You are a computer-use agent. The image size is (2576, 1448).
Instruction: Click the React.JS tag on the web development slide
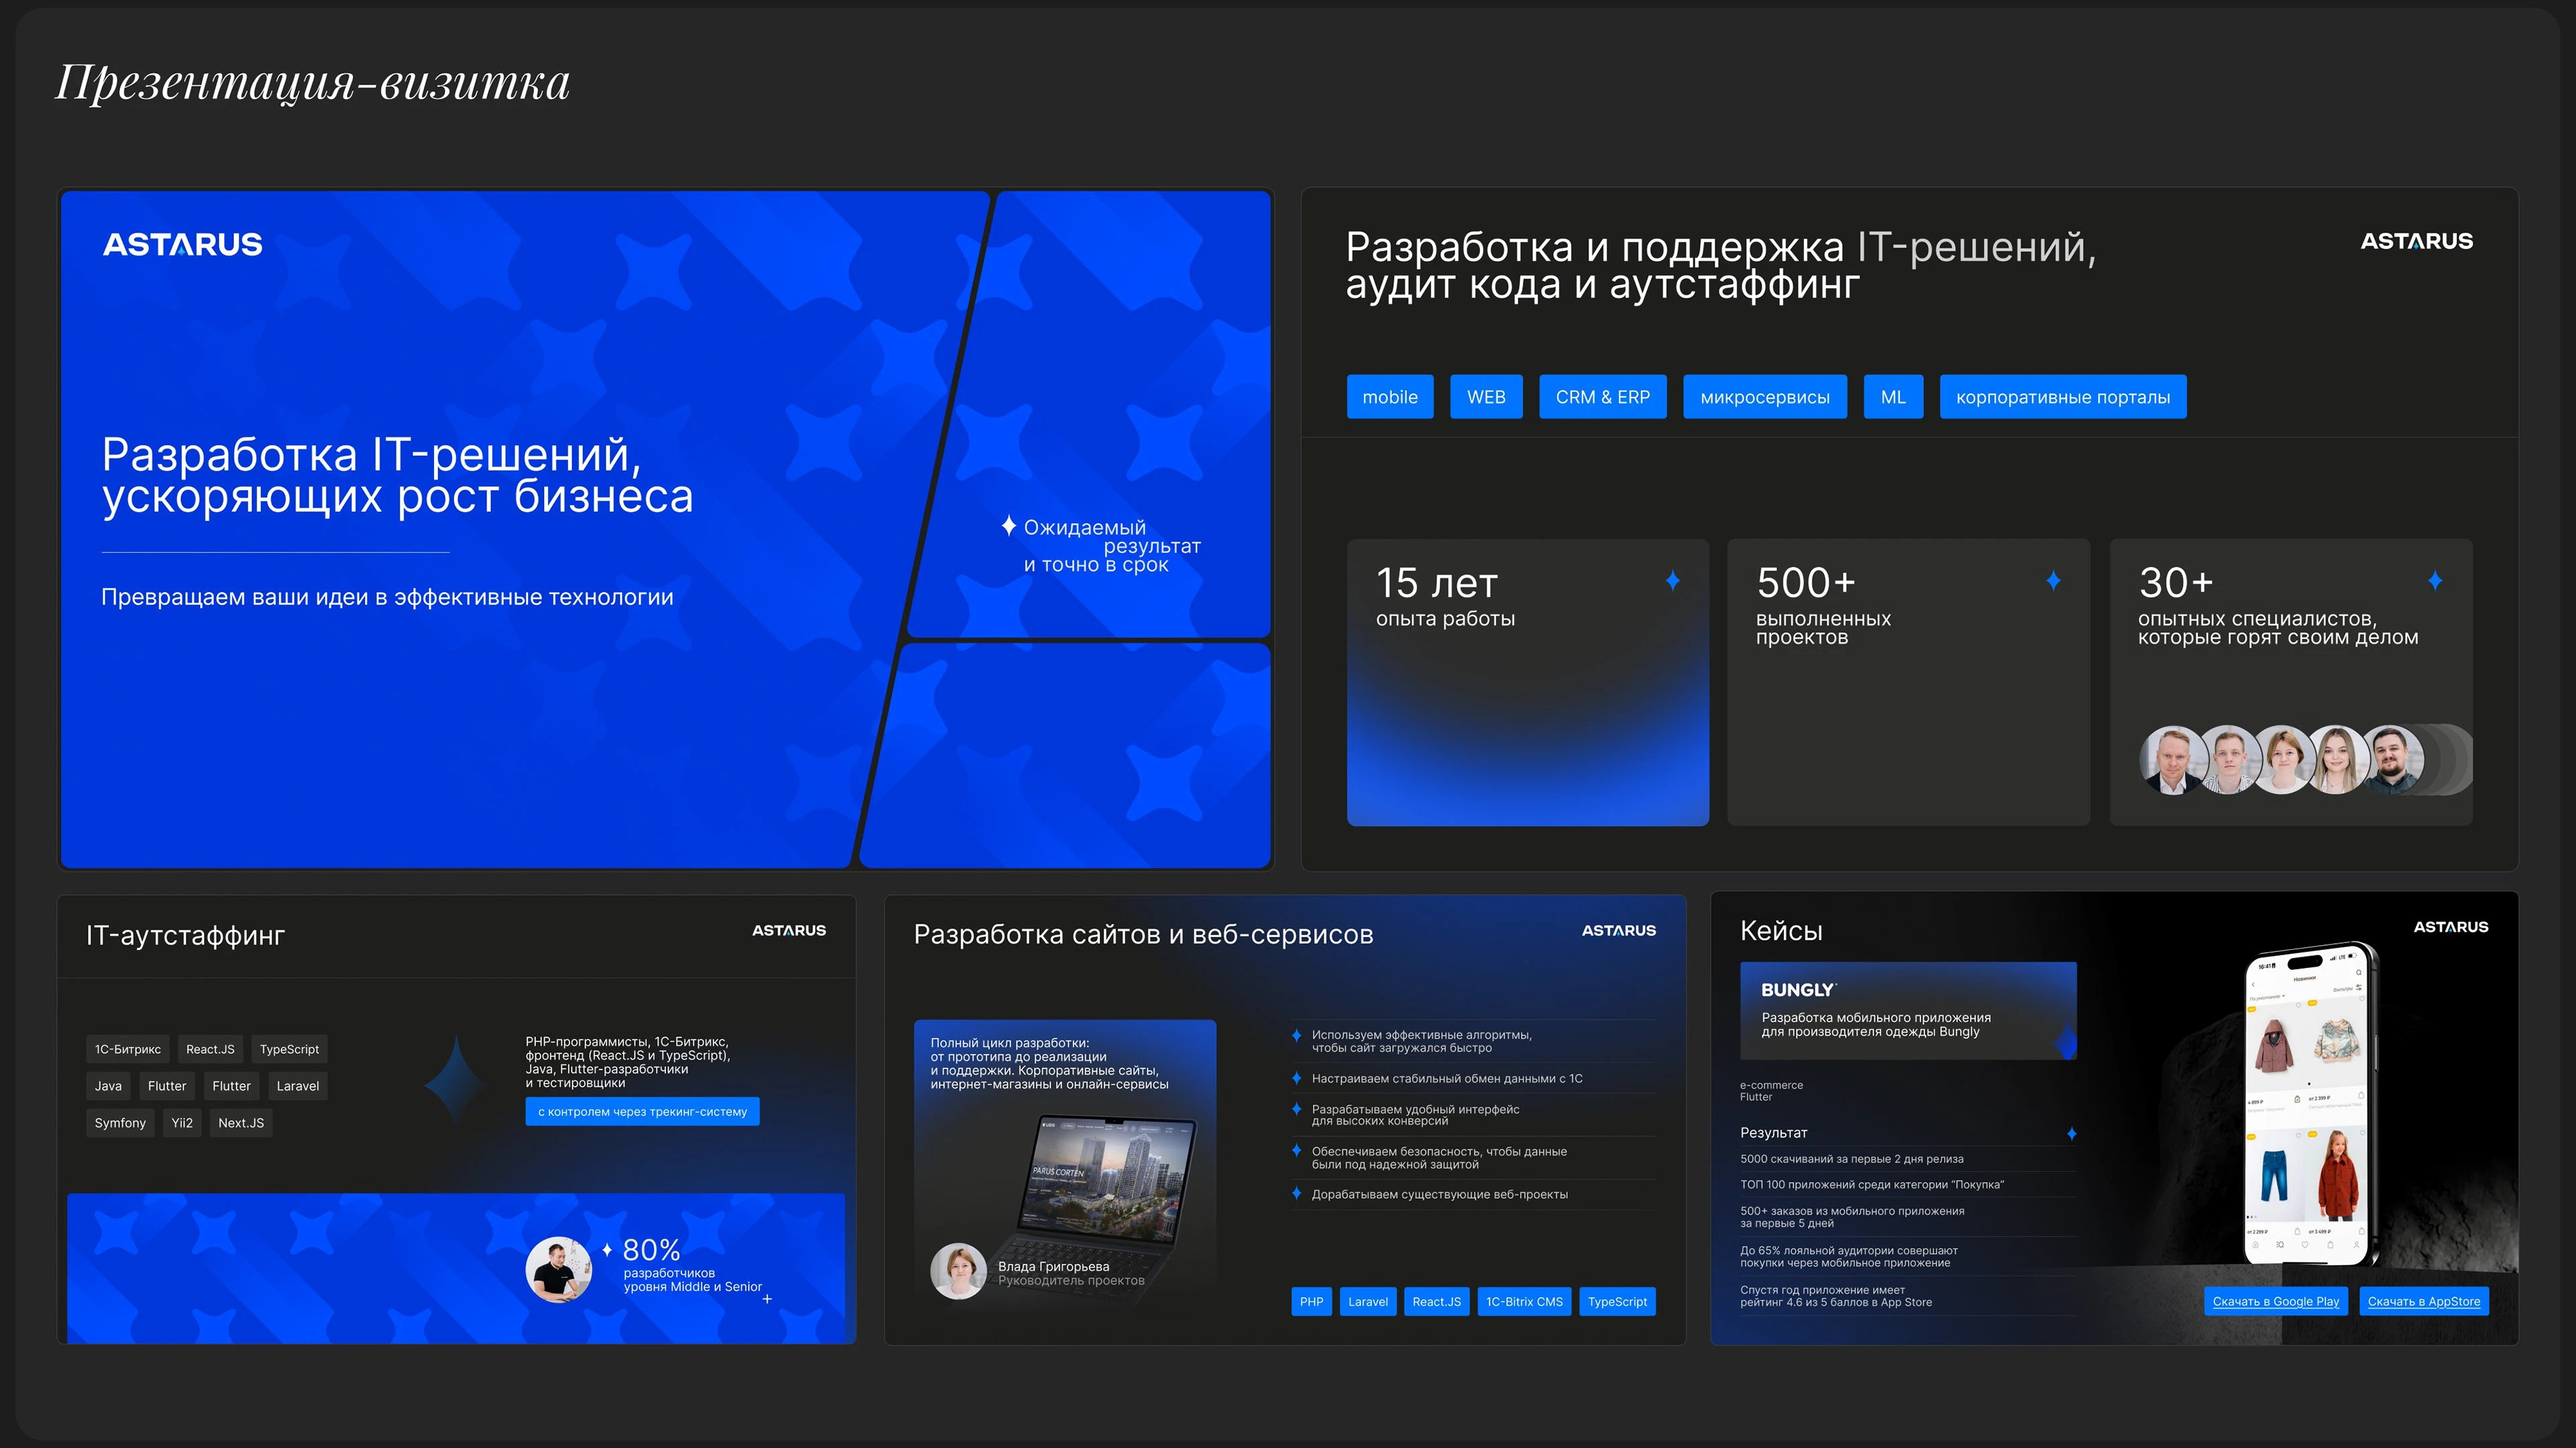(1437, 1301)
